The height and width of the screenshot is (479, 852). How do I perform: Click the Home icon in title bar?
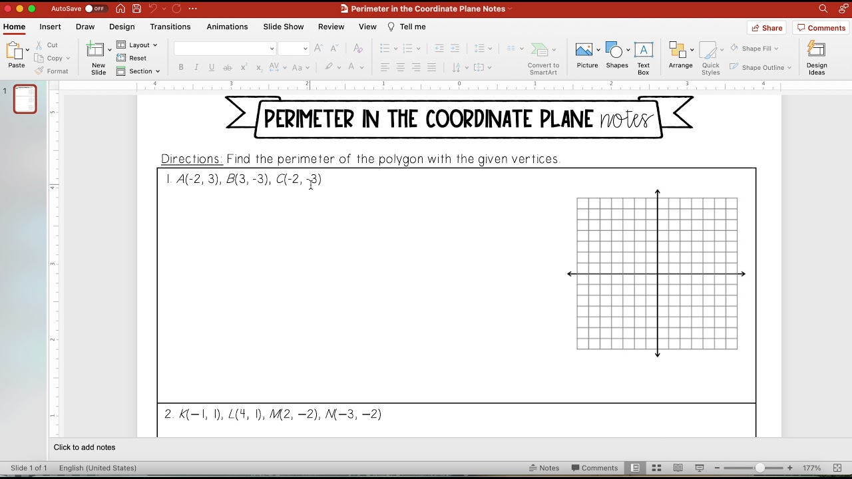tap(120, 9)
